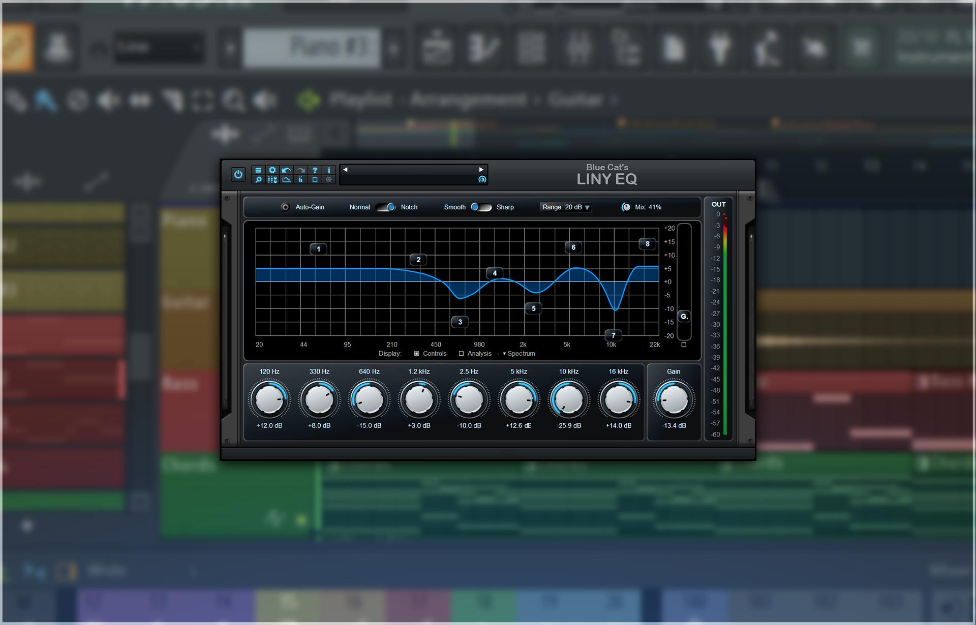Select band handle 3 on the EQ graph
Image resolution: width=976 pixels, height=625 pixels.
[460, 322]
